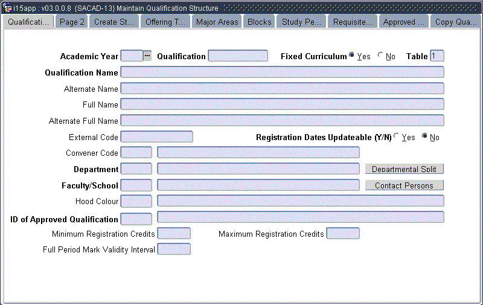Open the Create St... tab
This screenshot has width=483, height=305.
(x=114, y=22)
